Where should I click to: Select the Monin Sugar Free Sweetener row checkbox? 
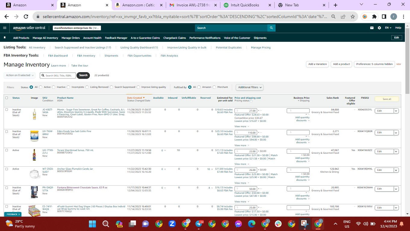pyautogui.click(x=7, y=109)
